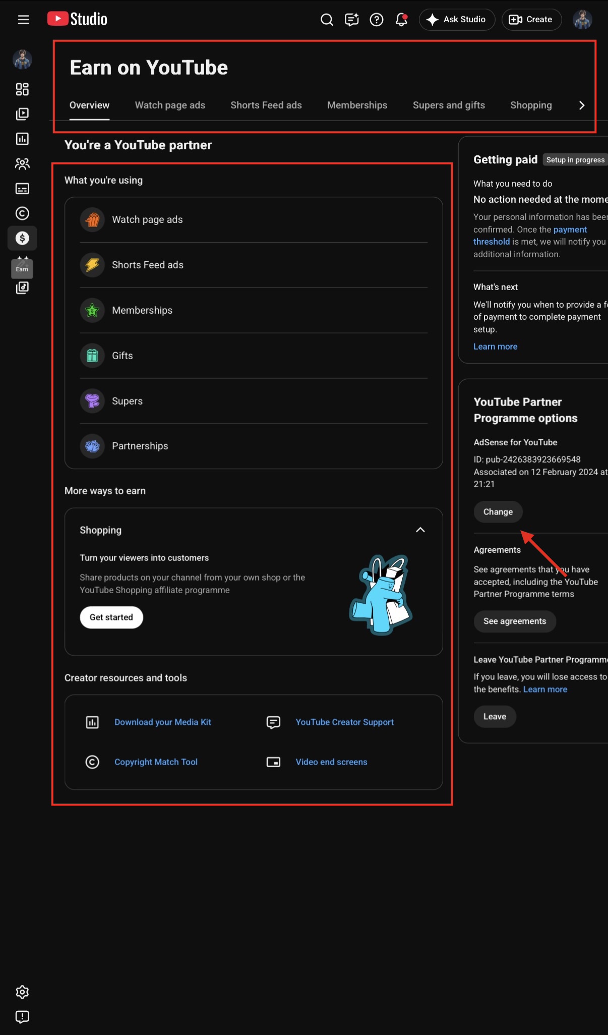608x1035 pixels.
Task: Click channel avatar in left sidebar
Action: [x=22, y=60]
